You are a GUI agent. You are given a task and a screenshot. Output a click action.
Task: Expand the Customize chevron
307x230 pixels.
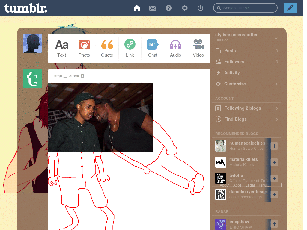[277, 84]
